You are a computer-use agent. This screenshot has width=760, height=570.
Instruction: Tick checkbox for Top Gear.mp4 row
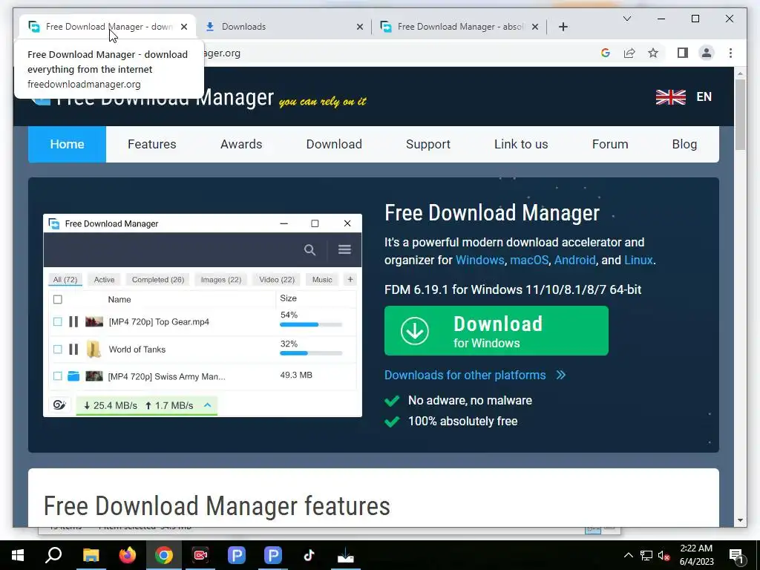tap(58, 322)
